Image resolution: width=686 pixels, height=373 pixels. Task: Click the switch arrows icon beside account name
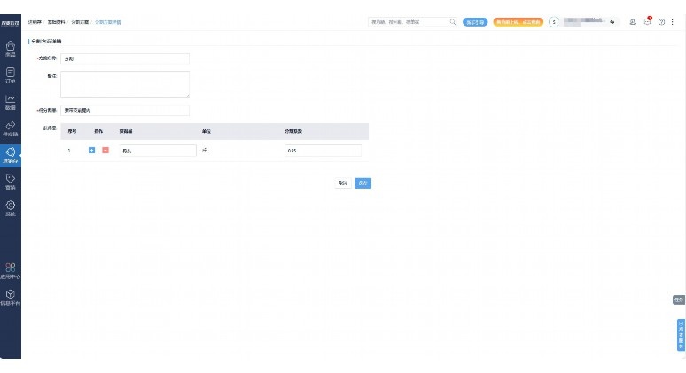pyautogui.click(x=612, y=22)
